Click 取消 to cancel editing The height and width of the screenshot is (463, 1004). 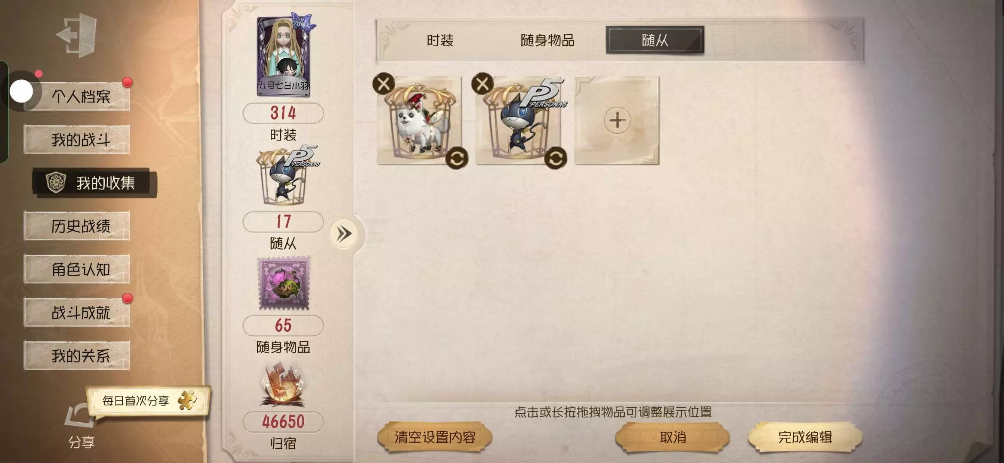[672, 437]
